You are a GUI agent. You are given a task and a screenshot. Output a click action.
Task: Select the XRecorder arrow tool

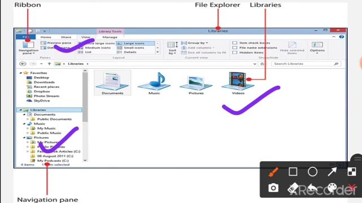[332, 171]
